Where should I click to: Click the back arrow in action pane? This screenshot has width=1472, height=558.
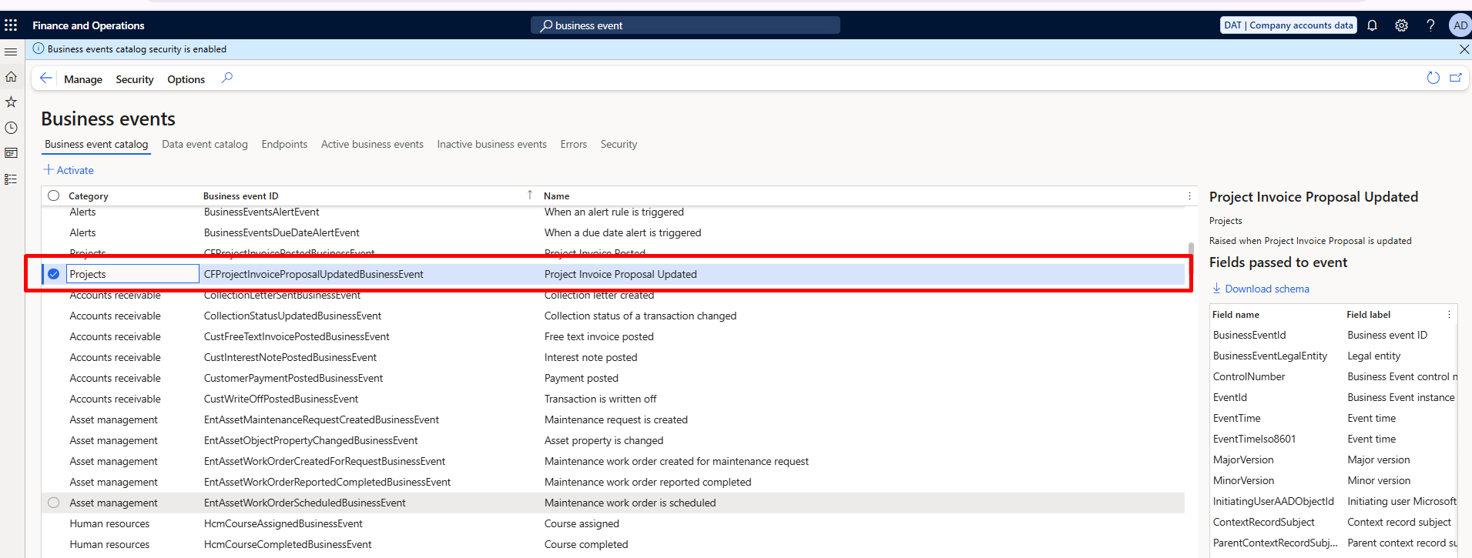[46, 79]
